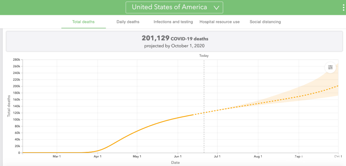Open the chart settings sliders icon
346x166 pixels.
point(330,67)
